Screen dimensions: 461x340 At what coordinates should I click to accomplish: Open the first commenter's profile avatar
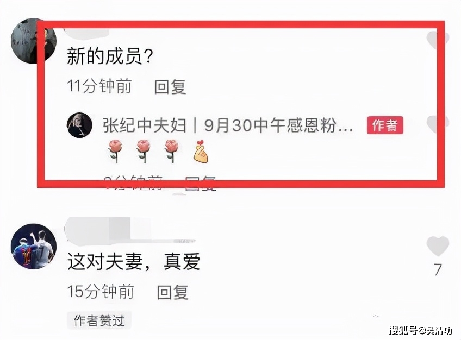pyautogui.click(x=33, y=41)
